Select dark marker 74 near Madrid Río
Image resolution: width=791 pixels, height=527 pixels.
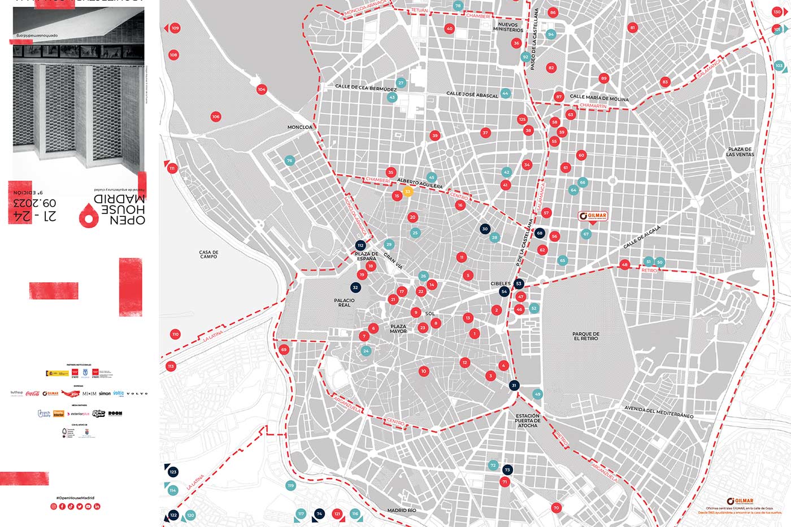pos(319,513)
